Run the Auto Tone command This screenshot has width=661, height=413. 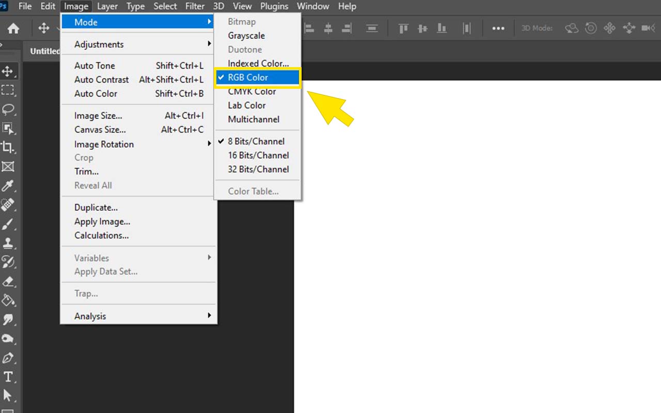(x=95, y=66)
